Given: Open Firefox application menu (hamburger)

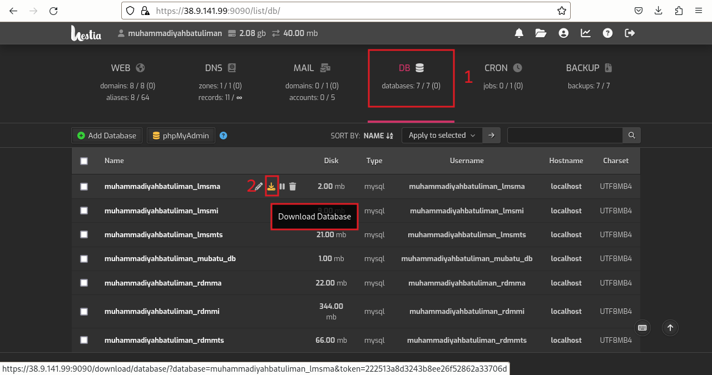Looking at the screenshot, I should pyautogui.click(x=698, y=11).
